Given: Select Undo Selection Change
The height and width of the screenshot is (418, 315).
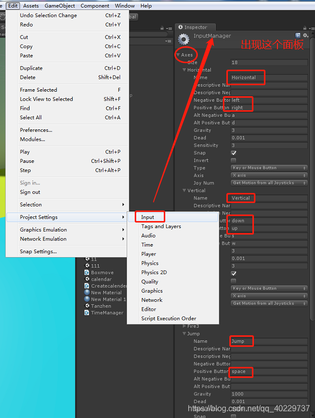Looking at the screenshot, I should 67,16.
